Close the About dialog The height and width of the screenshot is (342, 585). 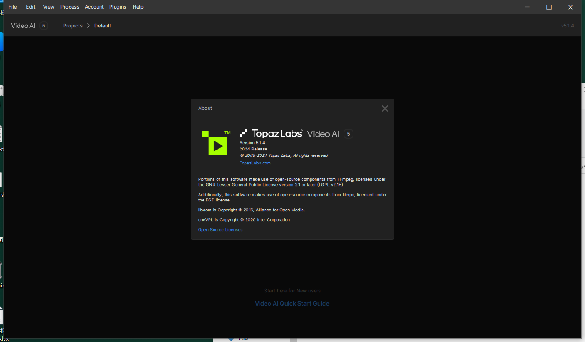click(385, 109)
